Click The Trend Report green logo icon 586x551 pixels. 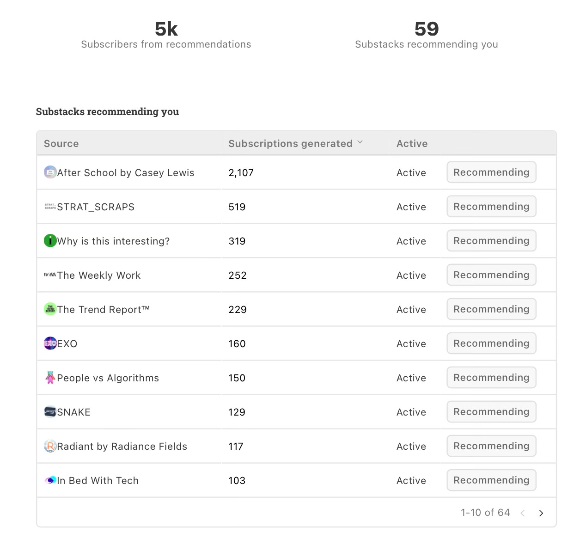(50, 309)
